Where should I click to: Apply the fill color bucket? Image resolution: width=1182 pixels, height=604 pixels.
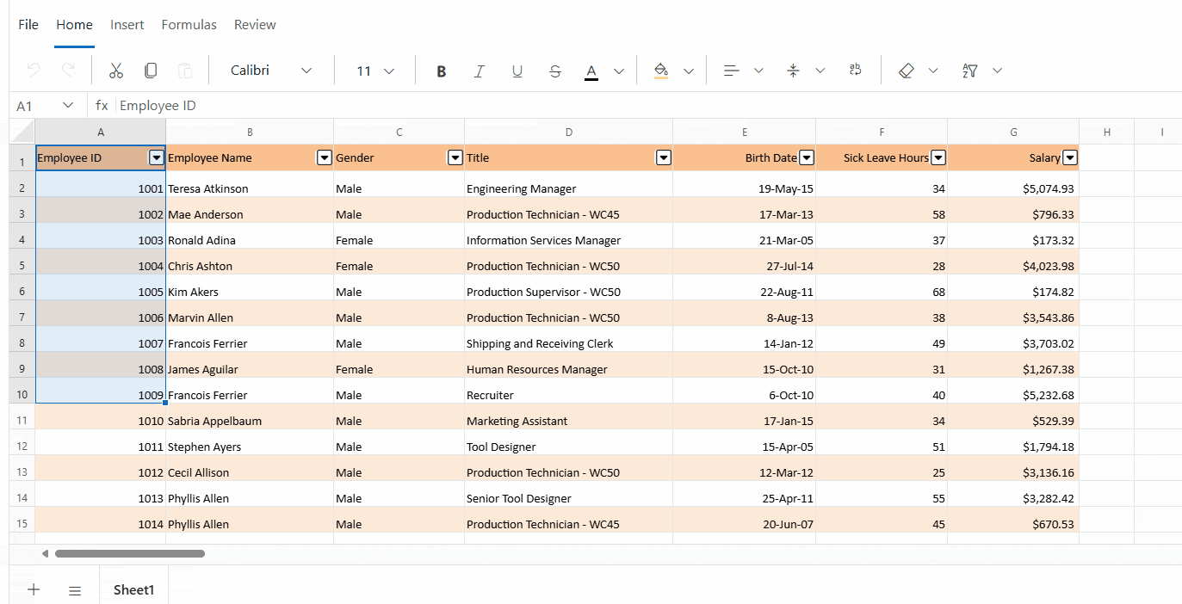tap(661, 71)
